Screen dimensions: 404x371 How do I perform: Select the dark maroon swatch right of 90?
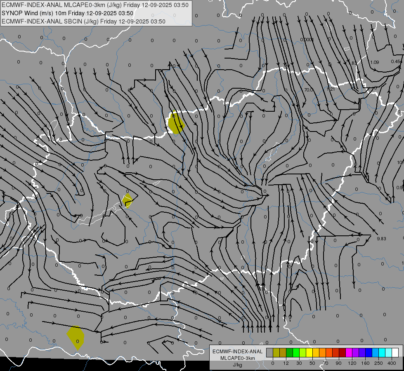[x=343, y=352]
